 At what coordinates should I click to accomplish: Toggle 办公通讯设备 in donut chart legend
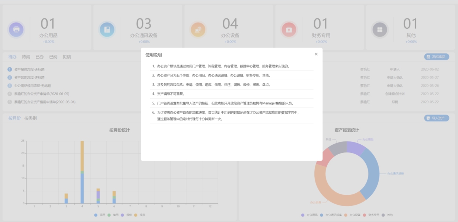pos(331,215)
